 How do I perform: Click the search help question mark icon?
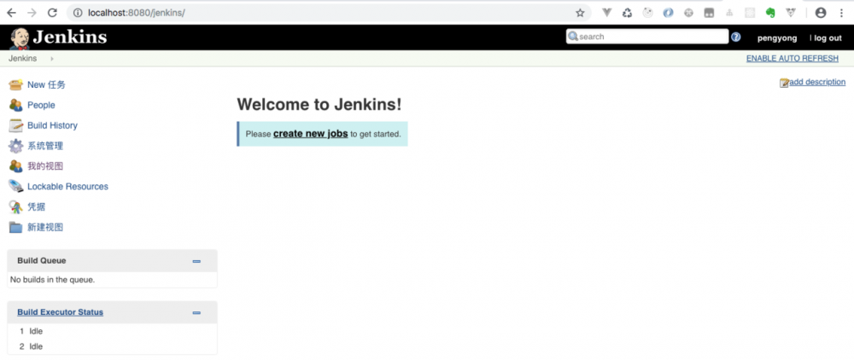pyautogui.click(x=736, y=37)
